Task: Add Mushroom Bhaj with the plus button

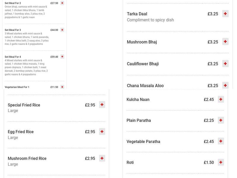Action: [225, 42]
